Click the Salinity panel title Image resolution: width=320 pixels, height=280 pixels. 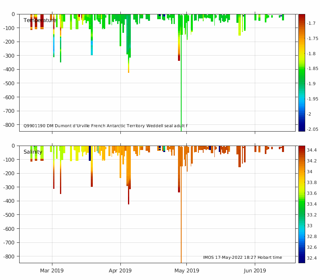[x=33, y=152]
